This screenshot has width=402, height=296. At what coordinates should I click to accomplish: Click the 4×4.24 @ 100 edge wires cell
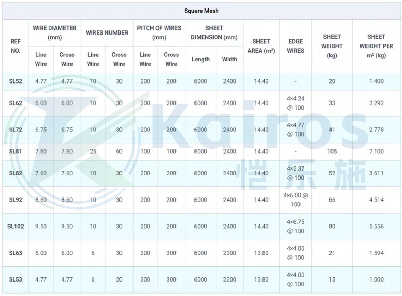(296, 103)
